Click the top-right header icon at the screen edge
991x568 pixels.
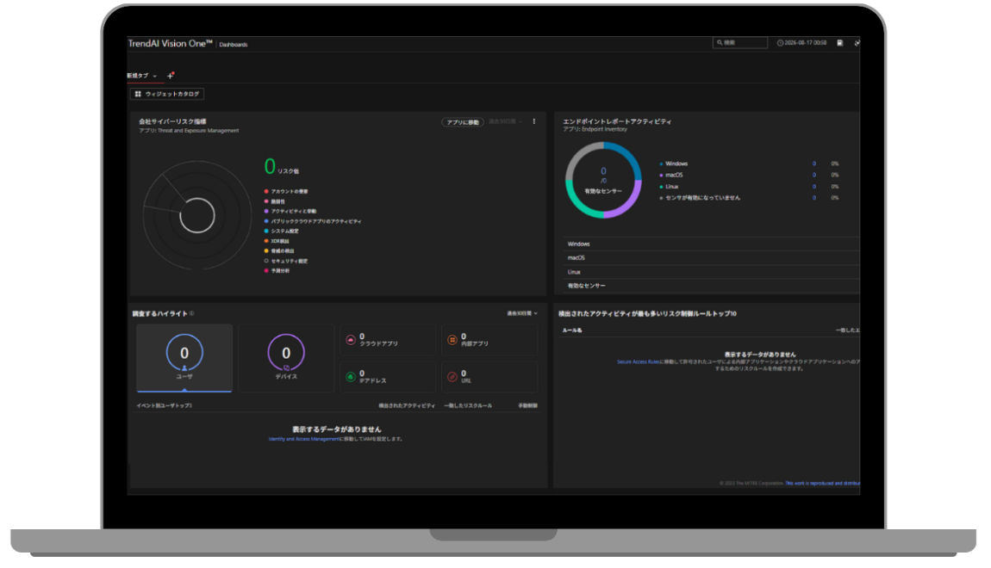857,43
